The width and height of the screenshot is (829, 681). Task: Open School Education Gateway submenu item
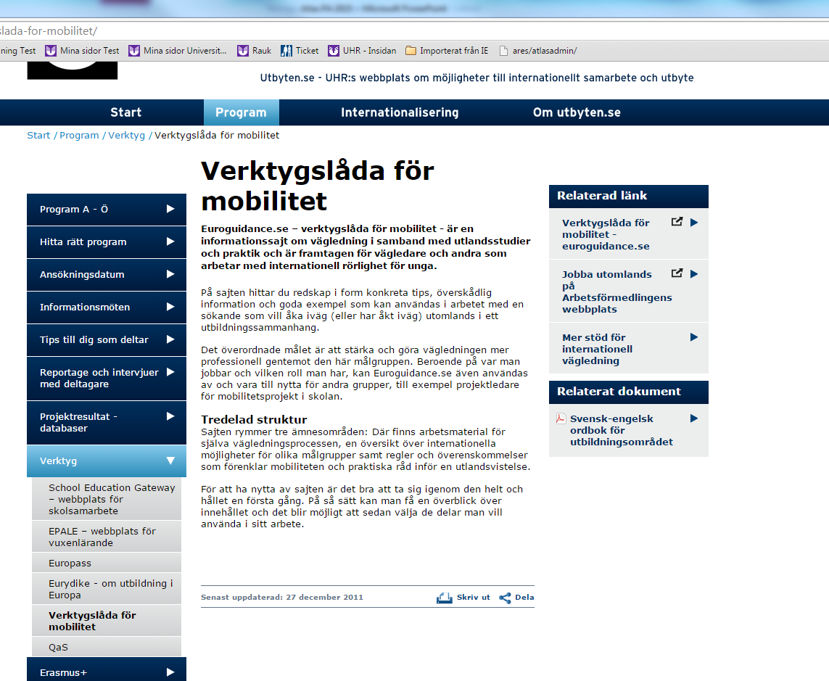click(107, 499)
